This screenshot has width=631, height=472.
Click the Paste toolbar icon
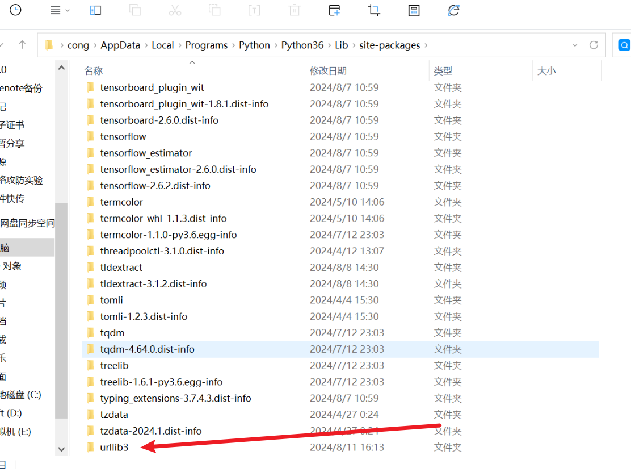coord(214,10)
